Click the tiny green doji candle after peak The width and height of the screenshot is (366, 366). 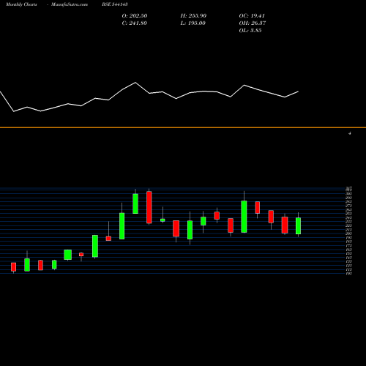coord(163,220)
